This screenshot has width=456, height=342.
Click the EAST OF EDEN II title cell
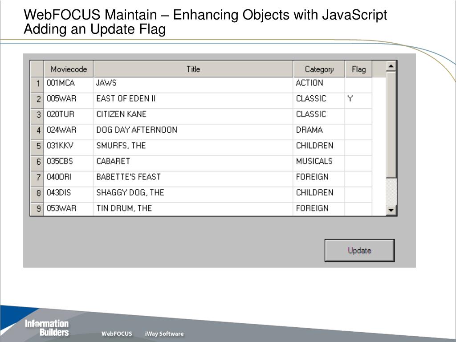193,101
